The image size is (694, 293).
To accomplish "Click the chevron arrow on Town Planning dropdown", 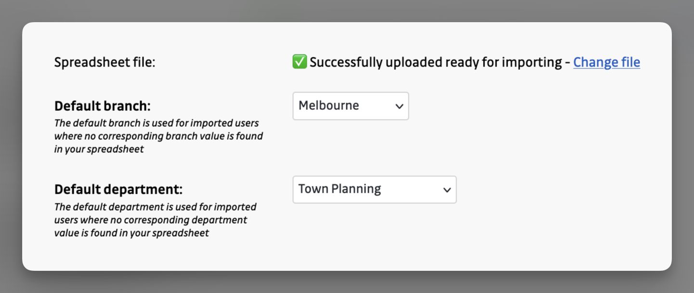I will [x=447, y=190].
